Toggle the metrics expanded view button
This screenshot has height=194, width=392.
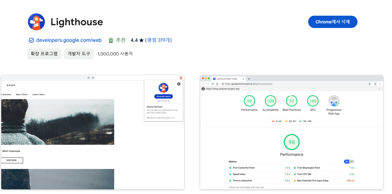tap(352, 161)
